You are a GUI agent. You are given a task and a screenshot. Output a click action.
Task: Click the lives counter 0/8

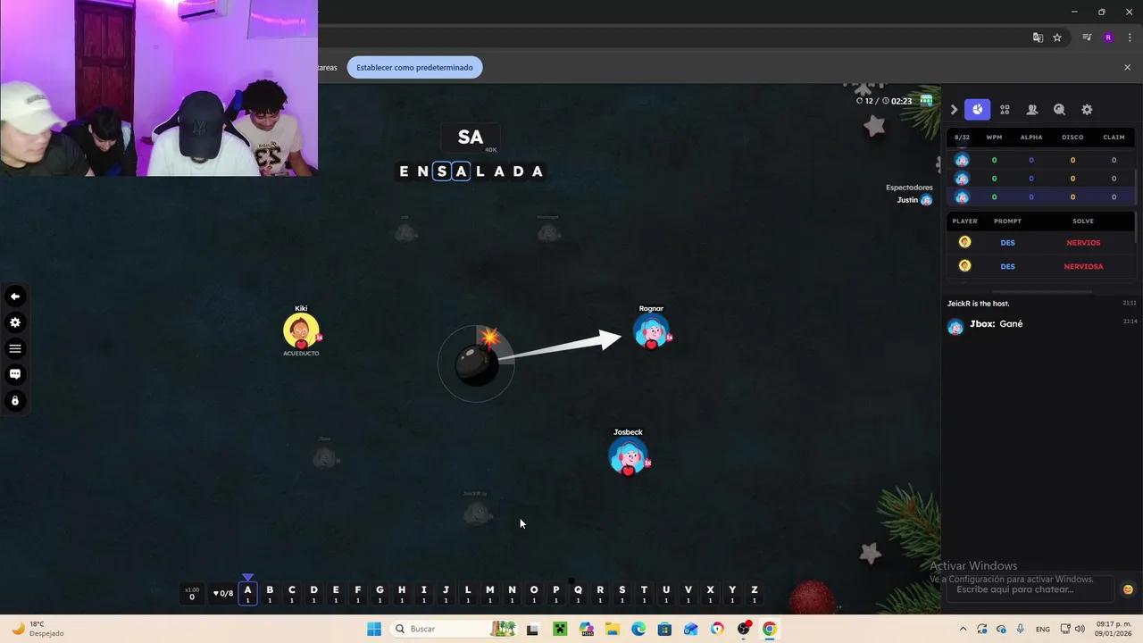point(223,593)
